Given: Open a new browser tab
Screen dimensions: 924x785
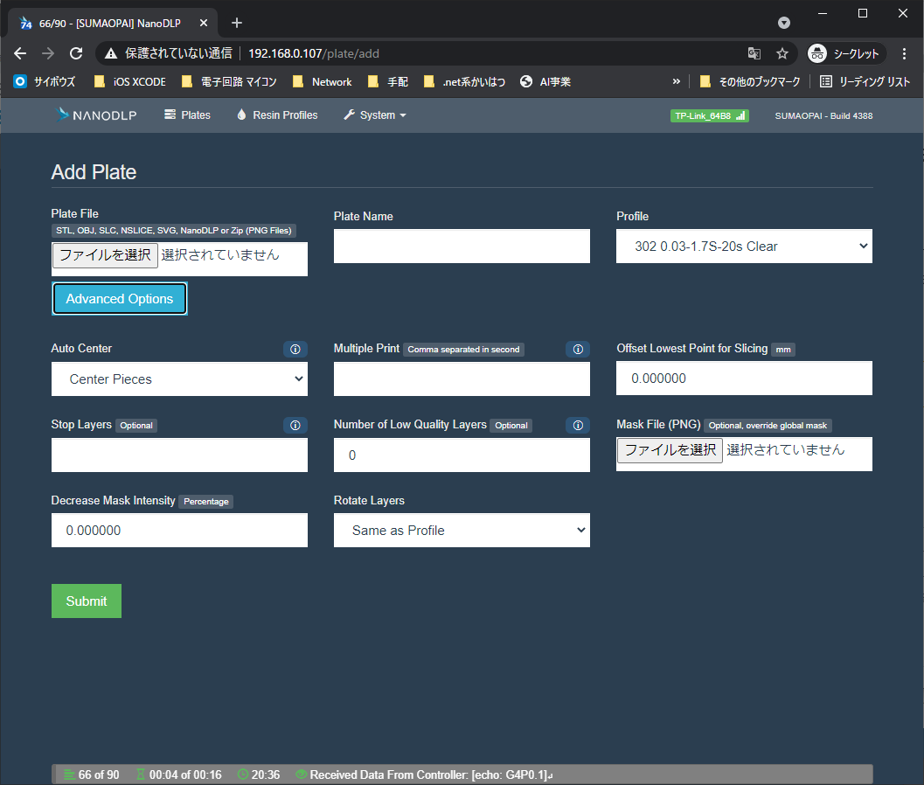Looking at the screenshot, I should click(x=236, y=23).
